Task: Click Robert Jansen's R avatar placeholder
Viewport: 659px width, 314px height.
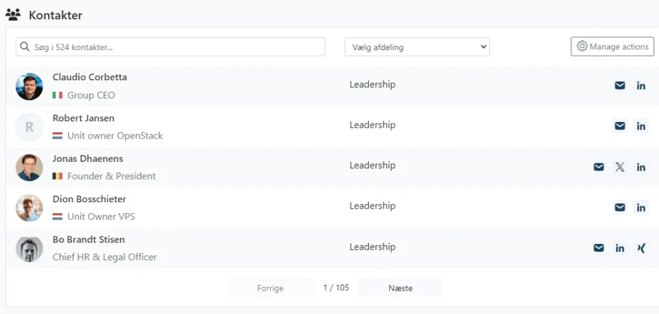Action: (x=30, y=127)
